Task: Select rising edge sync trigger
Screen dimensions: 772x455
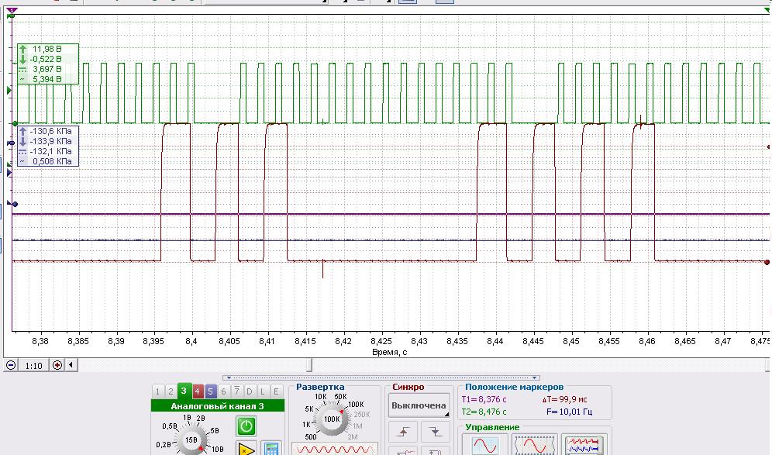Action: 403,432
